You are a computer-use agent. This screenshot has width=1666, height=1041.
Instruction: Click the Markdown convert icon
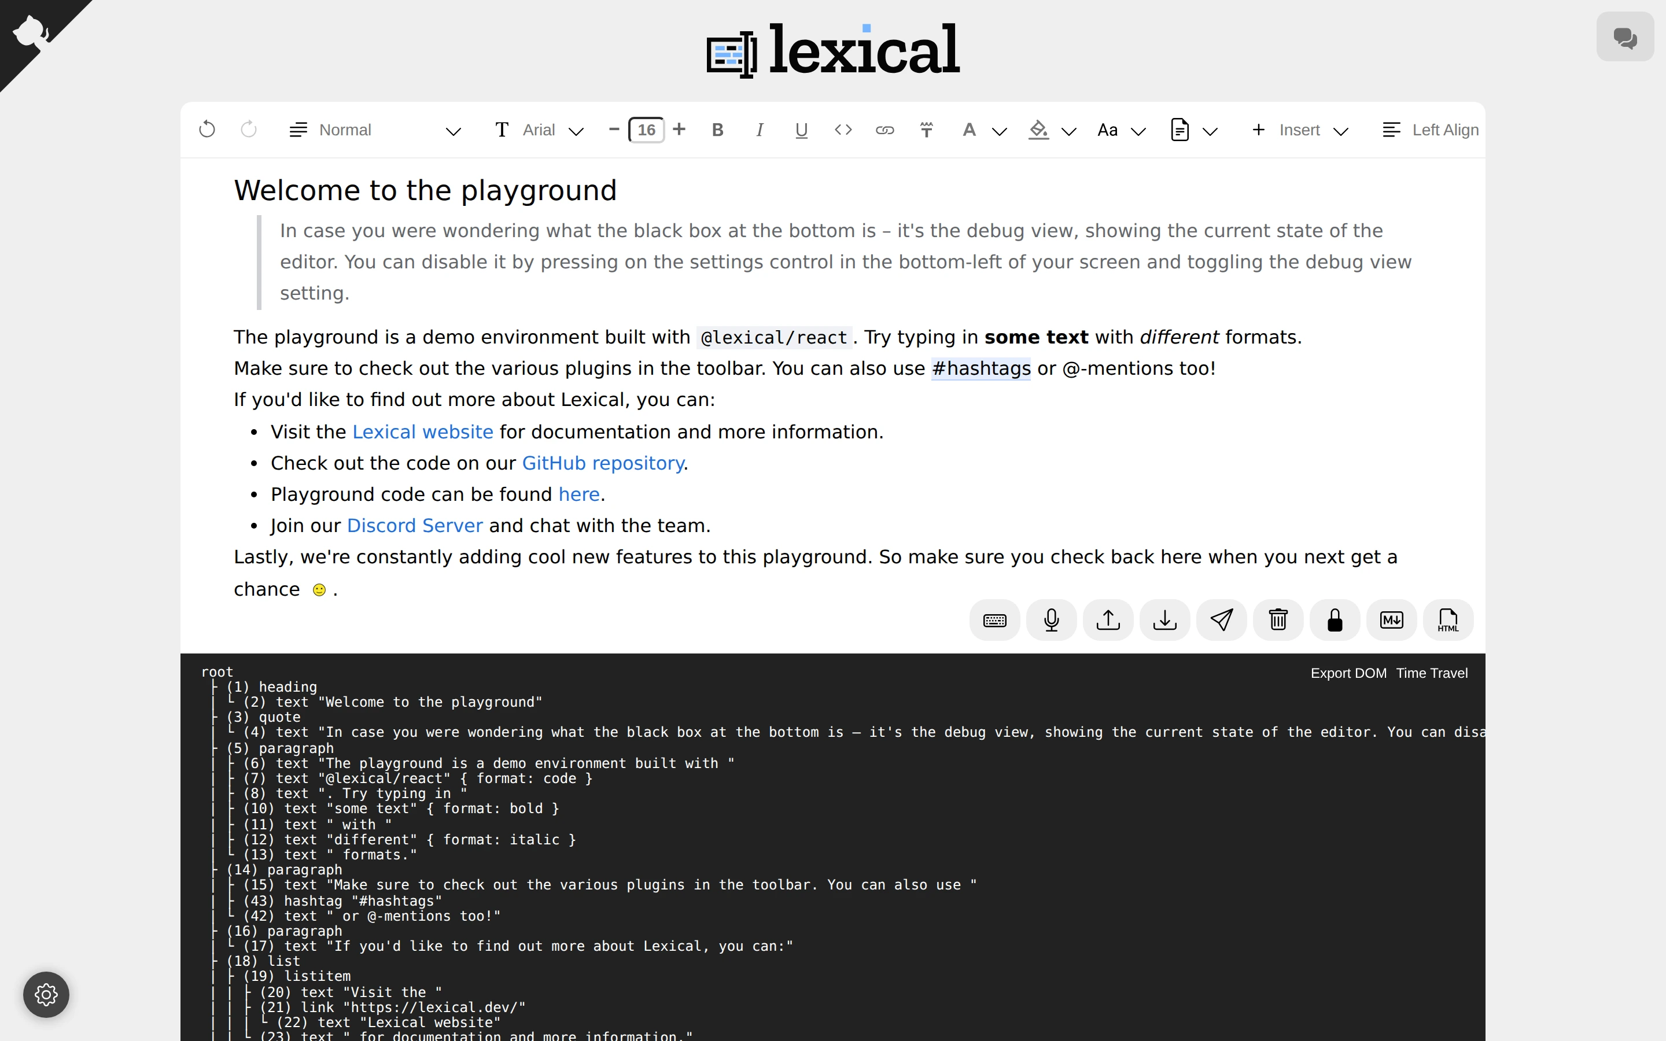point(1392,621)
